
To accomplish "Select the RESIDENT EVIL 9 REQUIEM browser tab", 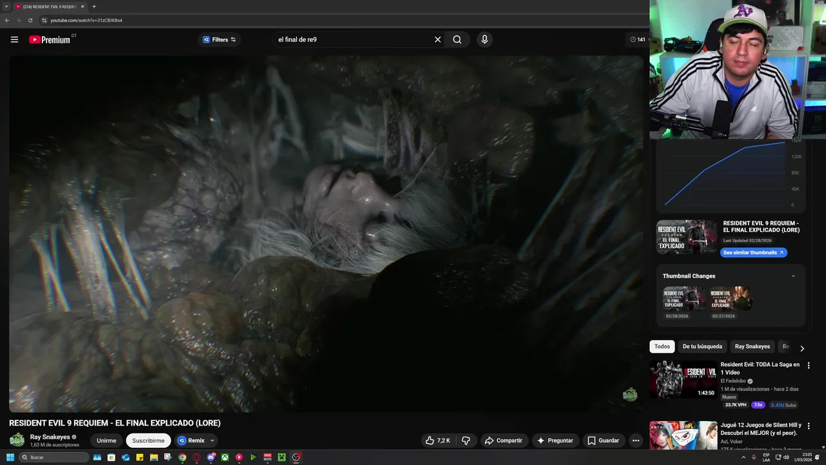I will (50, 6).
